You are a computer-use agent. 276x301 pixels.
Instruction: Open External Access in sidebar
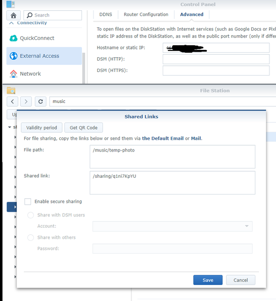pyautogui.click(x=44, y=56)
